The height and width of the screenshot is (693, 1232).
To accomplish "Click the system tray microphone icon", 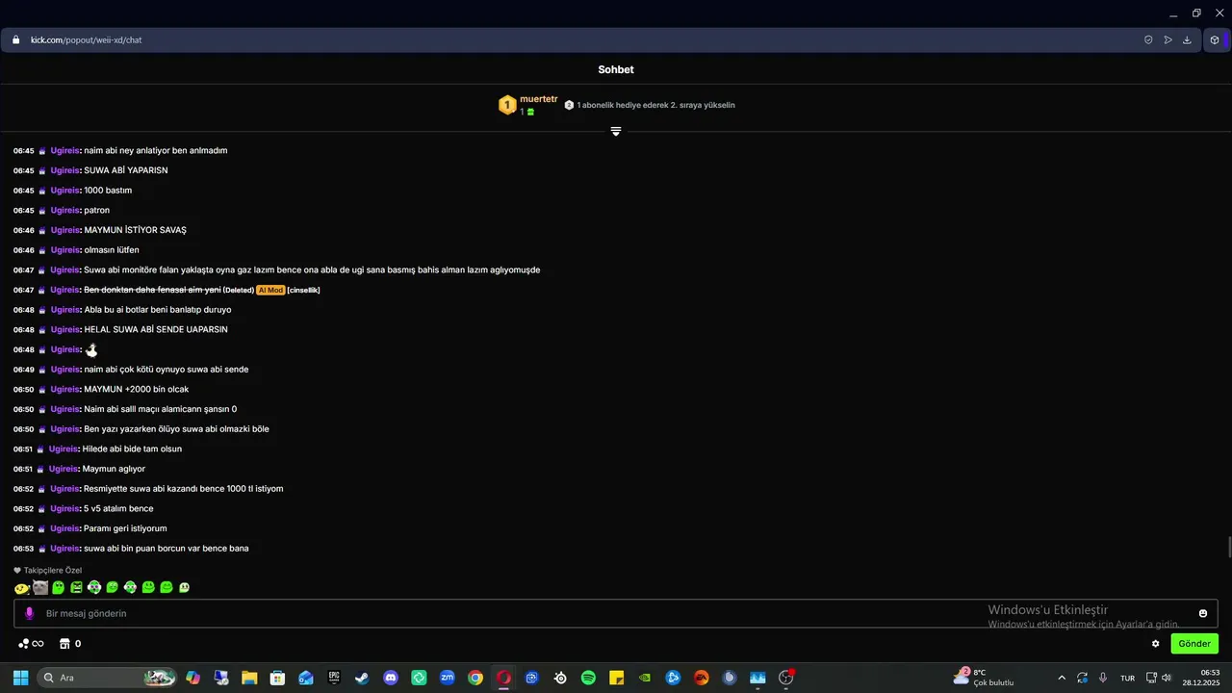I will click(1103, 678).
